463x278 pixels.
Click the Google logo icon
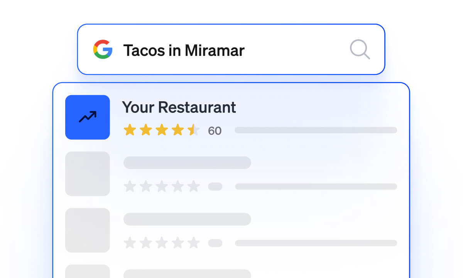click(x=103, y=49)
